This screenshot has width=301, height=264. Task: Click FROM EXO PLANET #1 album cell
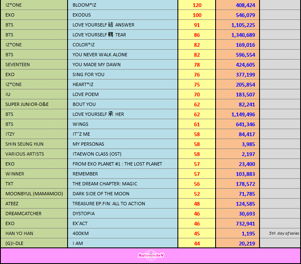coord(123,164)
